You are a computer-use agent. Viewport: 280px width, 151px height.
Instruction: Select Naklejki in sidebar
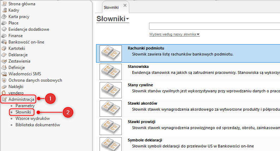[16, 87]
